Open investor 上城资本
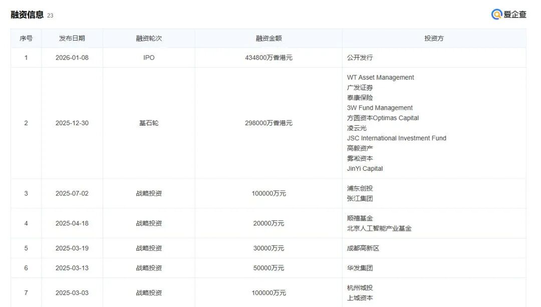 [360, 298]
